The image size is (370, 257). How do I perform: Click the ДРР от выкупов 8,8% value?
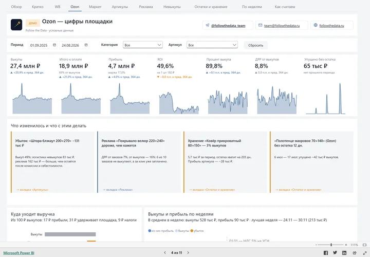(262, 66)
